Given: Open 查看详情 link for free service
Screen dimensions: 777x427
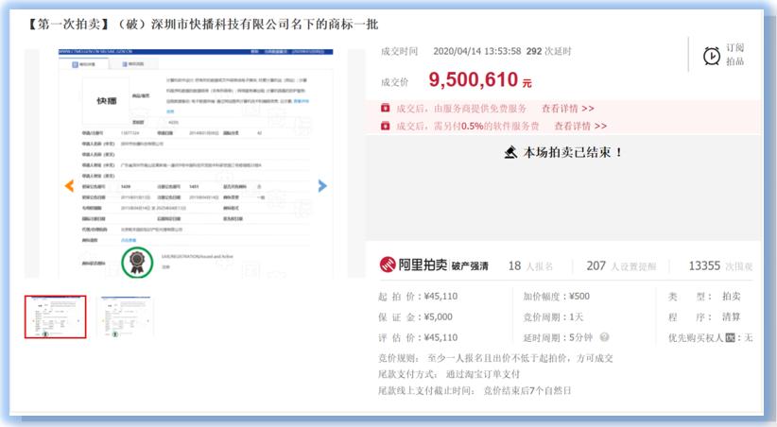Looking at the screenshot, I should (x=568, y=109).
